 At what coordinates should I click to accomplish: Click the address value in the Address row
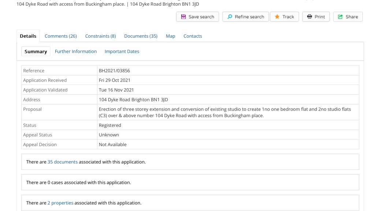pos(133,100)
